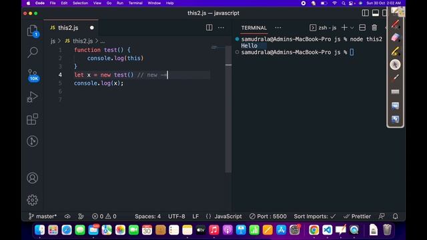The width and height of the screenshot is (427, 240).
Task: Open the notifications bell icon
Action: point(396,216)
